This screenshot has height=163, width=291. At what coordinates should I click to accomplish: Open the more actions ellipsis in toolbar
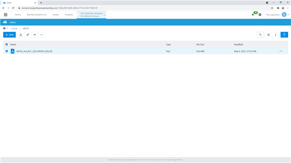[41, 35]
